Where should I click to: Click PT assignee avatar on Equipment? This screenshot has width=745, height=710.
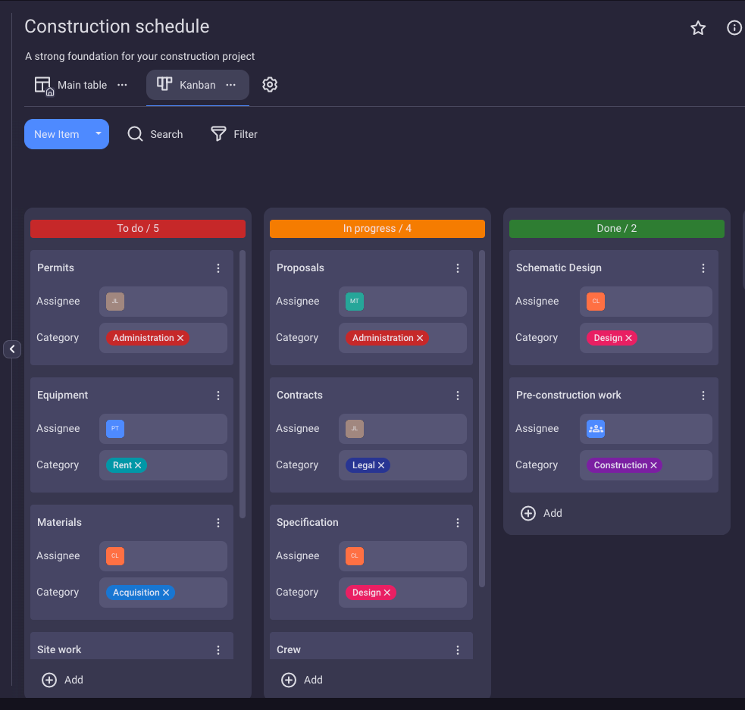pyautogui.click(x=115, y=429)
